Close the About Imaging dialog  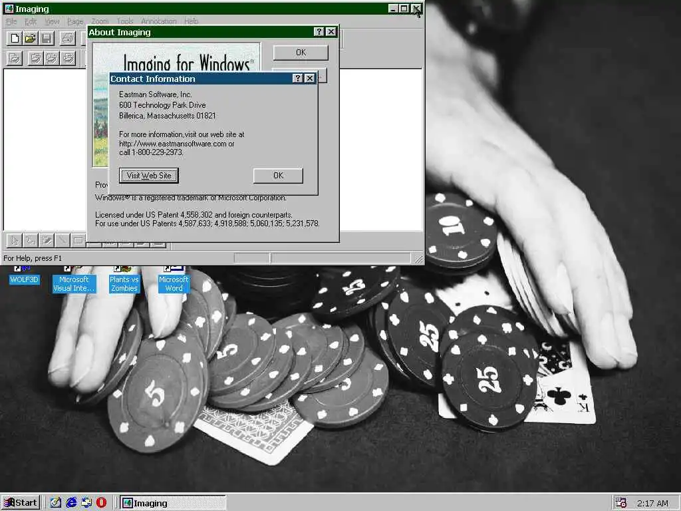[331, 32]
